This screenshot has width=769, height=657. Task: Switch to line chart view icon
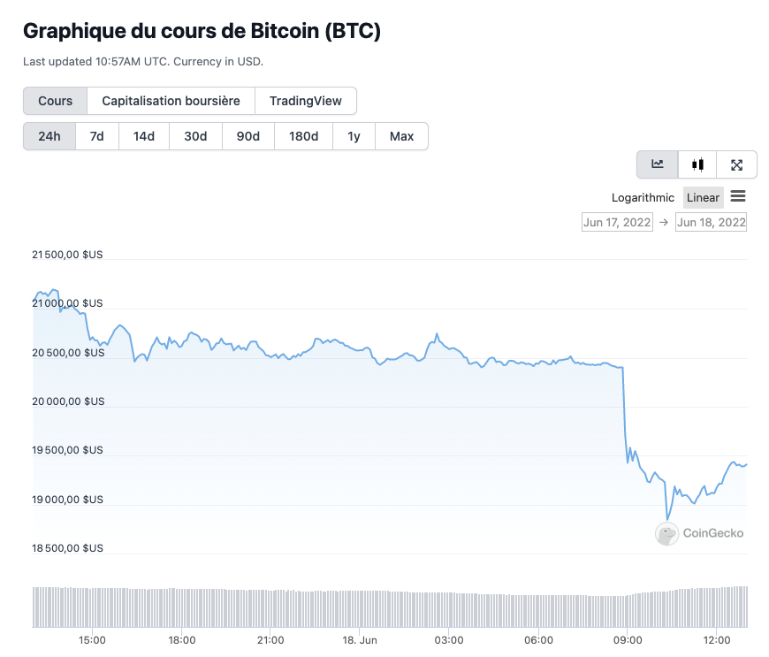658,164
